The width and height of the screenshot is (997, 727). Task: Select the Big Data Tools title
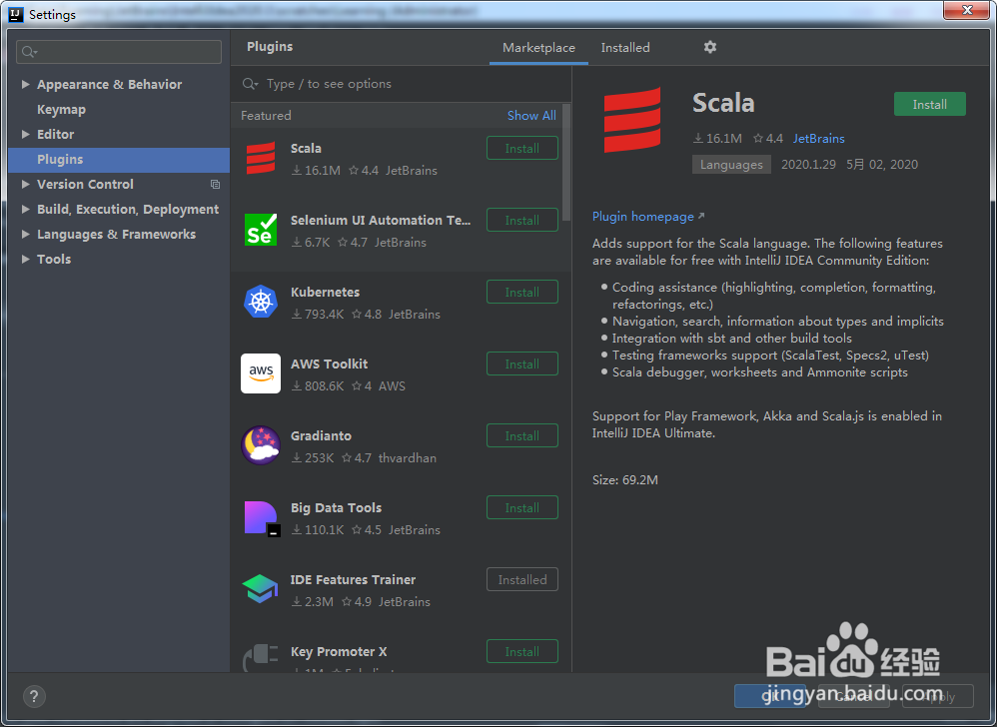[336, 507]
